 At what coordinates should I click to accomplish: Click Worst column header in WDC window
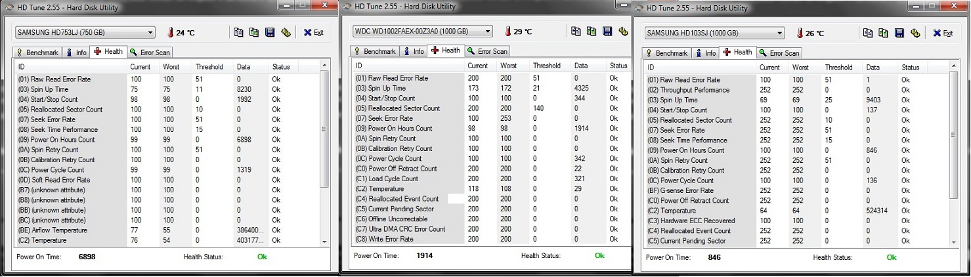tap(514, 66)
